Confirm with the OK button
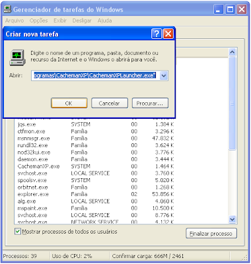The image size is (251, 264). (x=69, y=103)
